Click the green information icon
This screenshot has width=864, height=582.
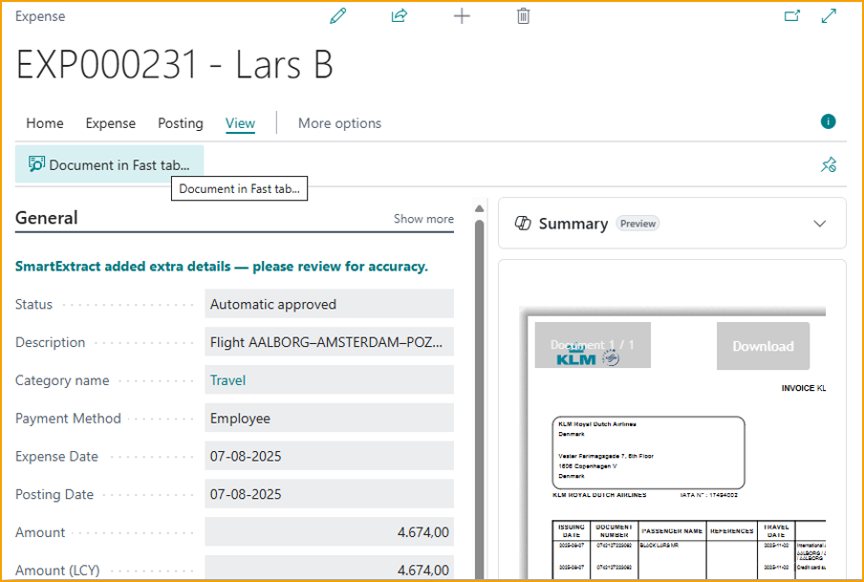click(x=829, y=121)
